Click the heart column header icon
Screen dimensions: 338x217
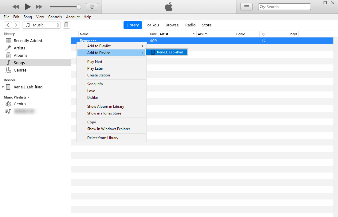click(263, 34)
